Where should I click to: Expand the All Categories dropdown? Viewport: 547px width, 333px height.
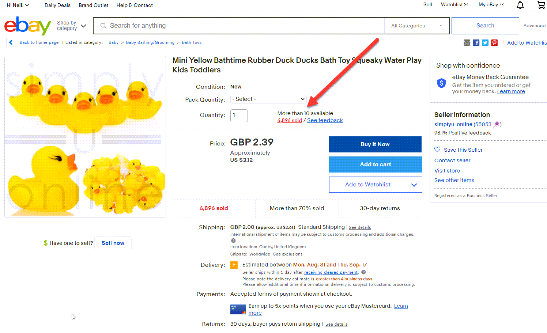point(417,26)
